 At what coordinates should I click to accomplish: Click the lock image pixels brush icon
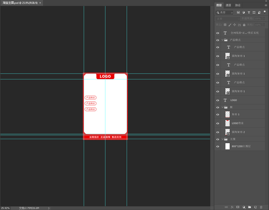[x=230, y=25]
